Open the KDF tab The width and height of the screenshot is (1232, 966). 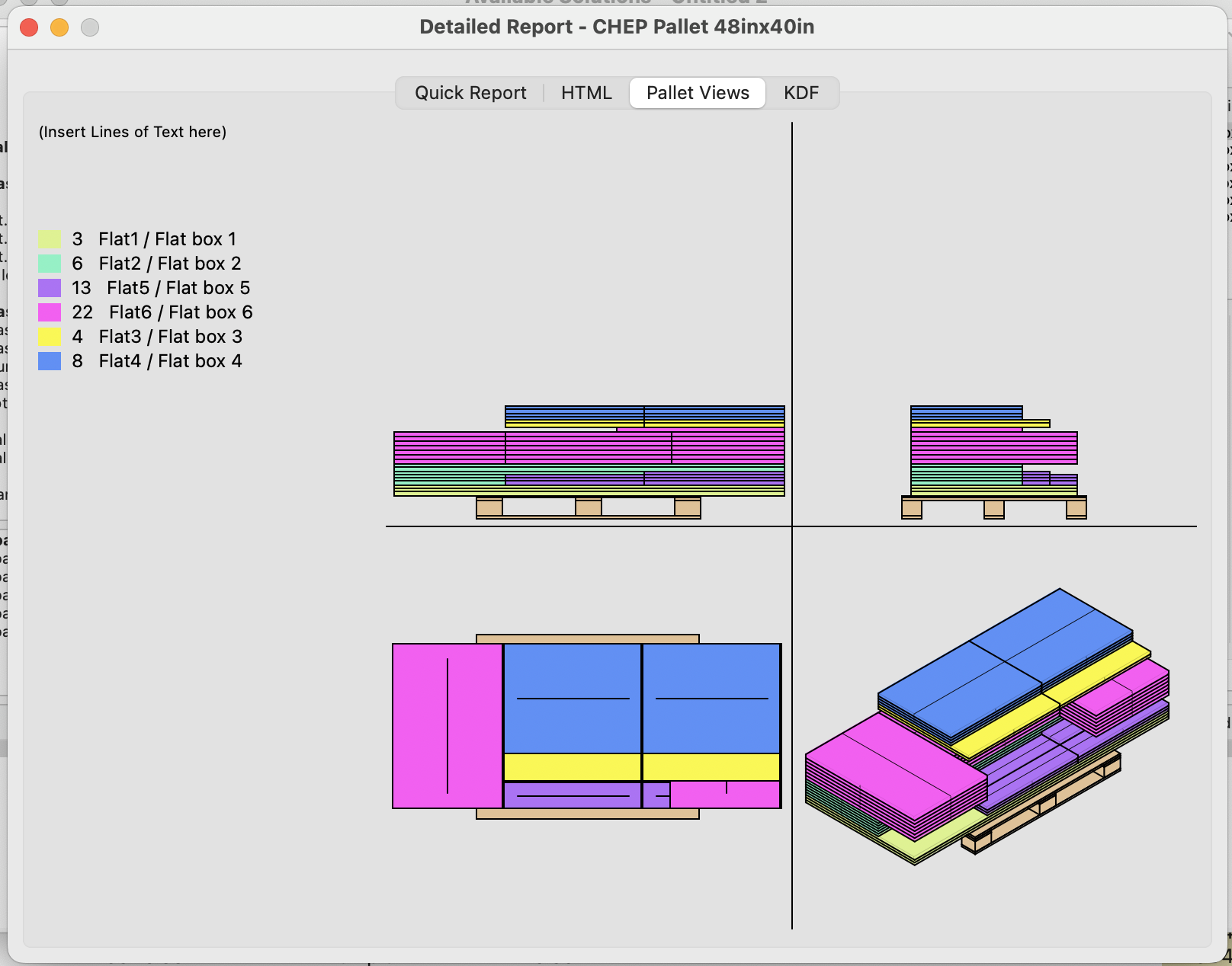coord(801,93)
